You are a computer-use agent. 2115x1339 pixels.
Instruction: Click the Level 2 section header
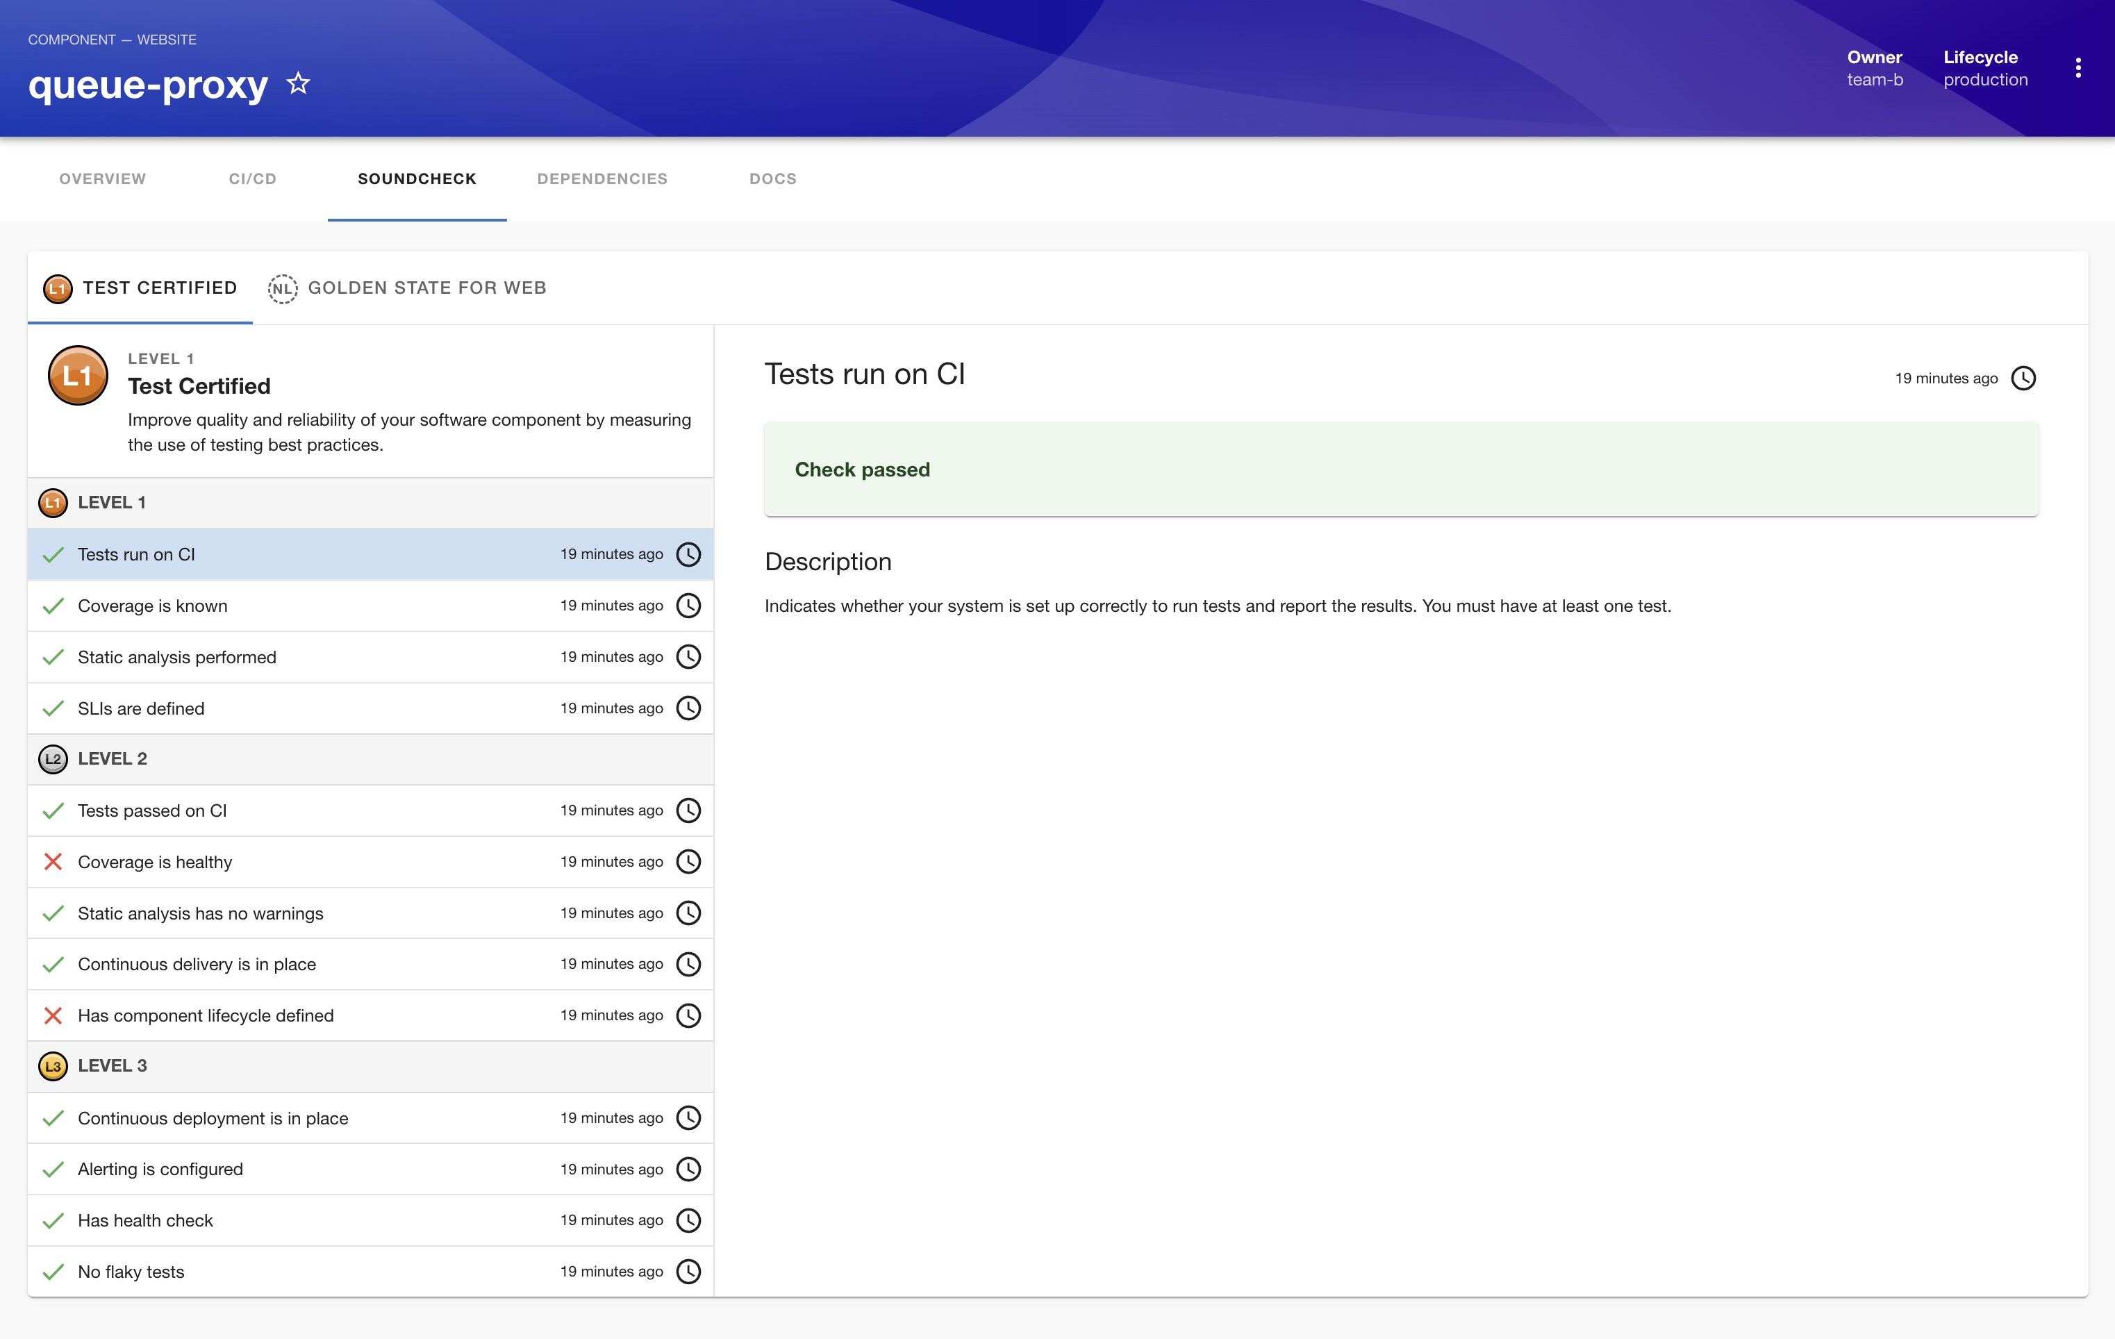pyautogui.click(x=112, y=758)
